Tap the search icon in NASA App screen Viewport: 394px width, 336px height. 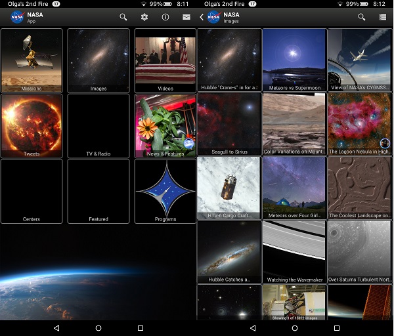pos(123,17)
